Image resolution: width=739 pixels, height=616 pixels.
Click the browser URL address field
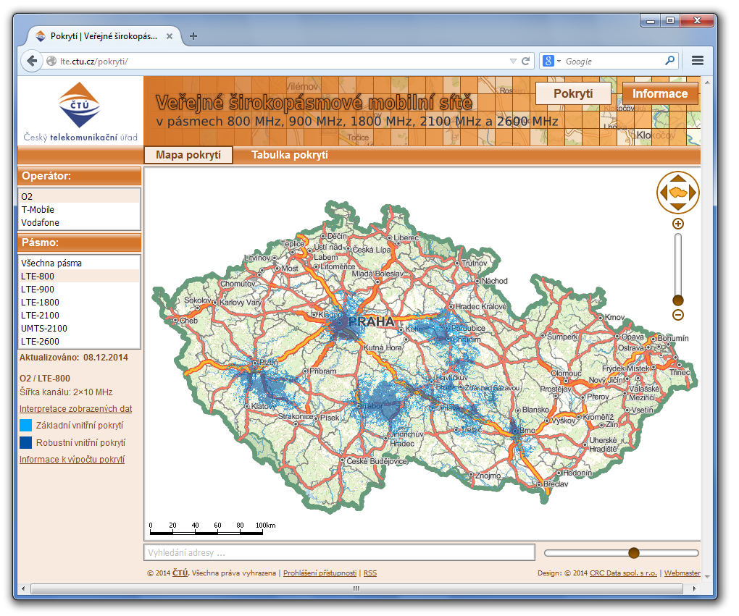(x=283, y=62)
